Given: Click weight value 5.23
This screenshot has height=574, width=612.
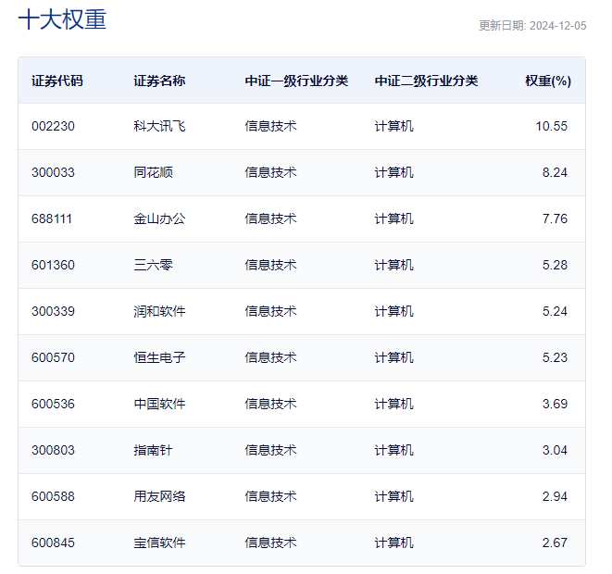Looking at the screenshot, I should pos(555,357).
